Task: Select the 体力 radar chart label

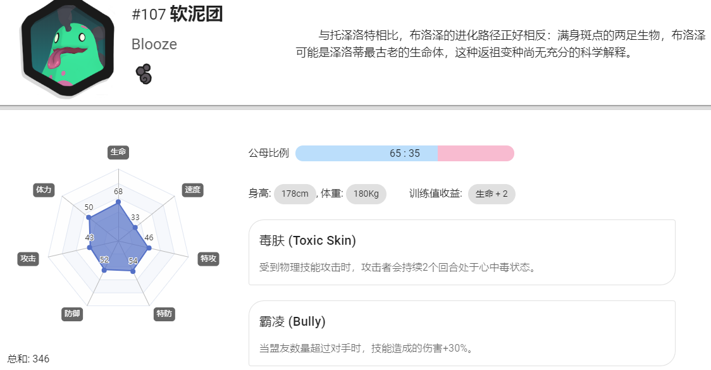Action: click(44, 190)
